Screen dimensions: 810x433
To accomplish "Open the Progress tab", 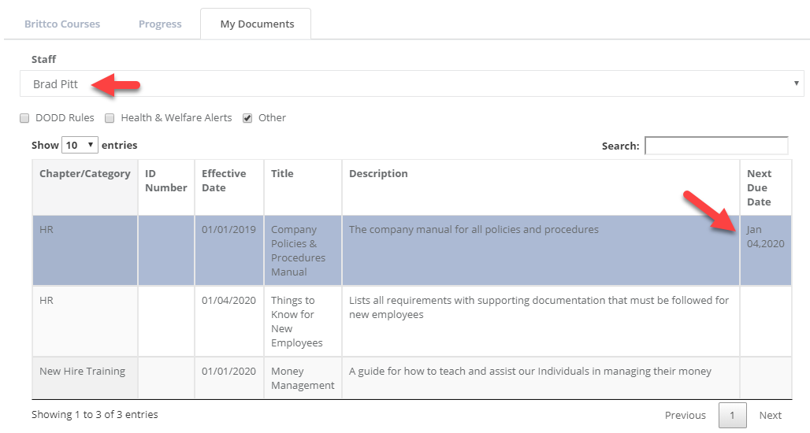I will [160, 24].
